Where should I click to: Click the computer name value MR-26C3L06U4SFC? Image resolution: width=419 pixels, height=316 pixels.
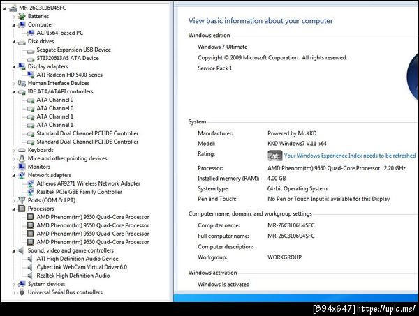click(x=291, y=225)
